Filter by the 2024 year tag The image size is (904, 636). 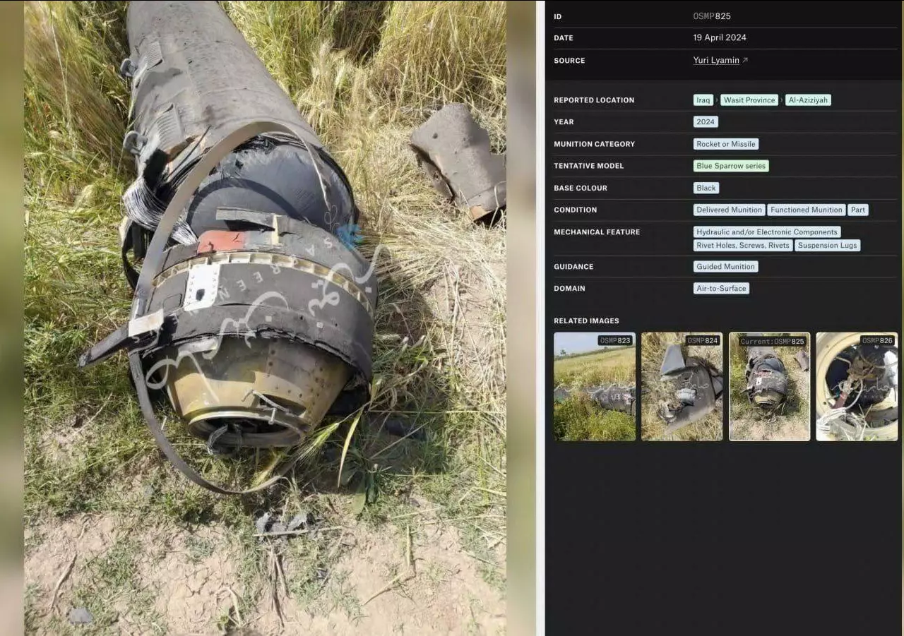(706, 122)
